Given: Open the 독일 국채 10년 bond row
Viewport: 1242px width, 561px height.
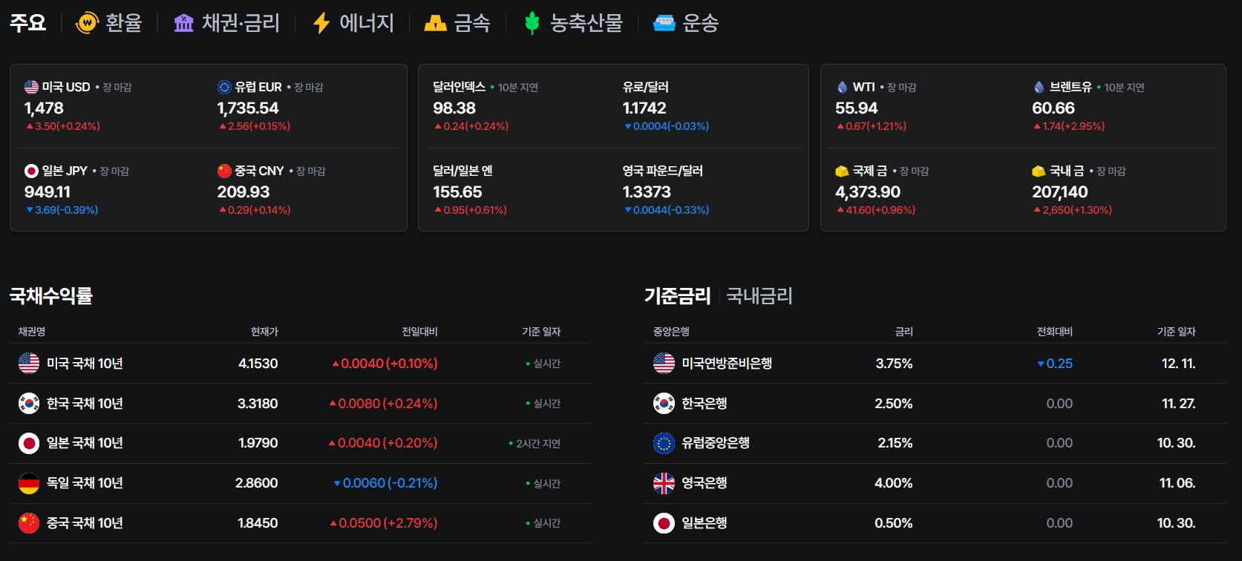Looking at the screenshot, I should click(x=300, y=483).
